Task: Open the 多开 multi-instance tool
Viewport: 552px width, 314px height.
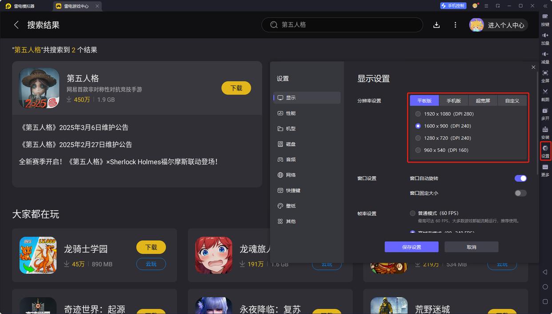Action: coord(545,114)
